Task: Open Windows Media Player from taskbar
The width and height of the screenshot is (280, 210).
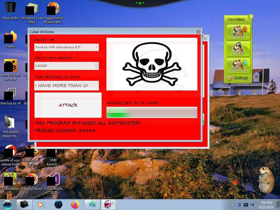Action: click(41, 205)
